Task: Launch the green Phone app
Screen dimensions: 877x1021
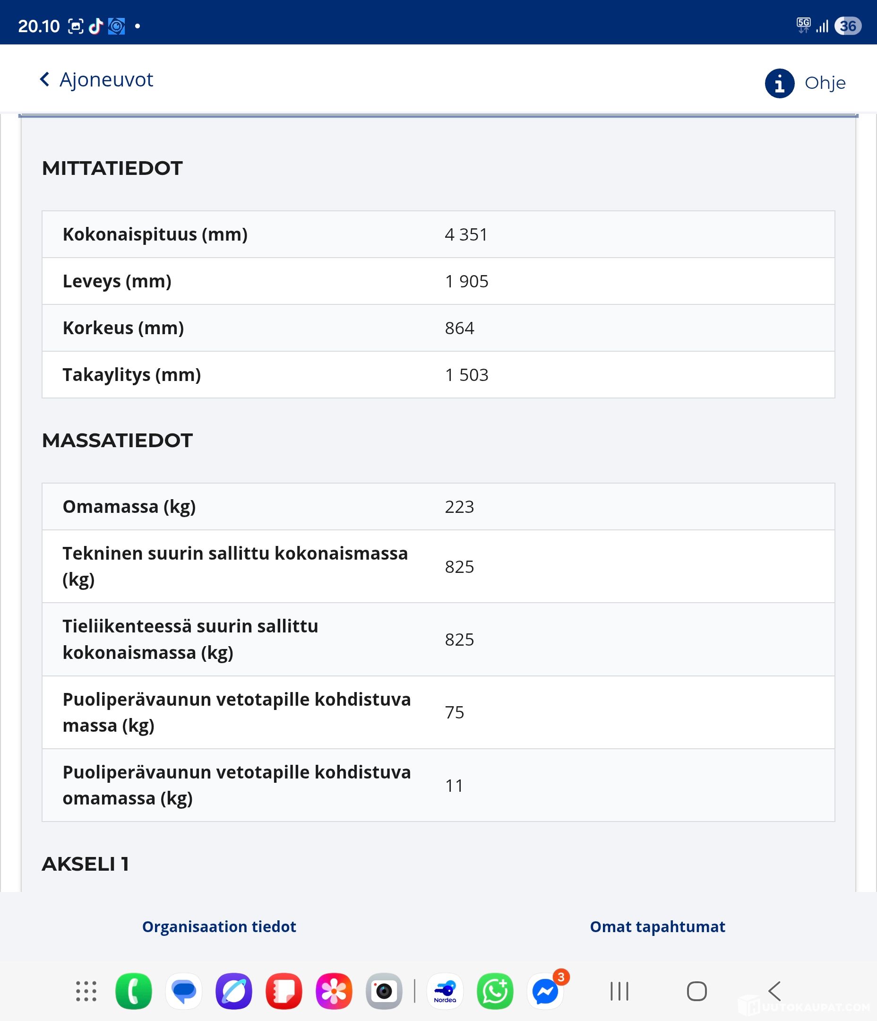Action: pyautogui.click(x=134, y=991)
